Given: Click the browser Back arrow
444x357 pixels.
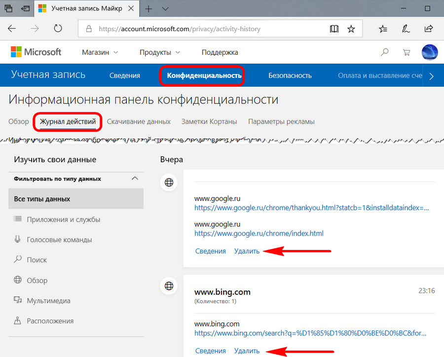Looking at the screenshot, I should pos(12,29).
